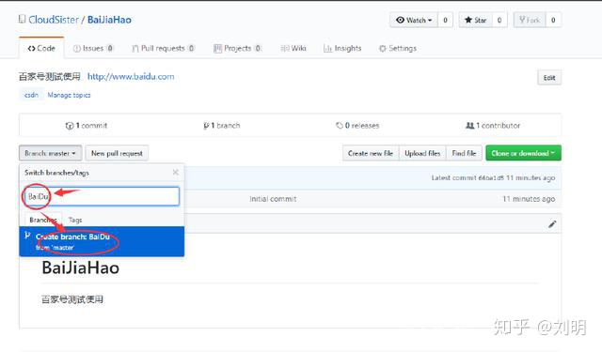Switch to the Wiki tab
602x352 pixels.
click(x=293, y=48)
